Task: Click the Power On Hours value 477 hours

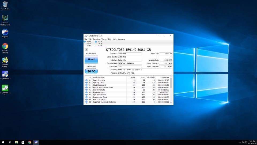Action: coord(166,67)
